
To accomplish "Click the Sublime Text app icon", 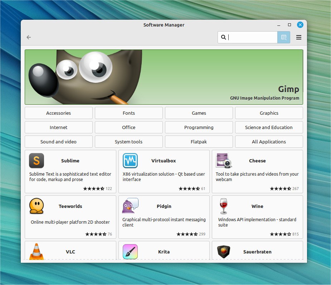I will click(36, 161).
